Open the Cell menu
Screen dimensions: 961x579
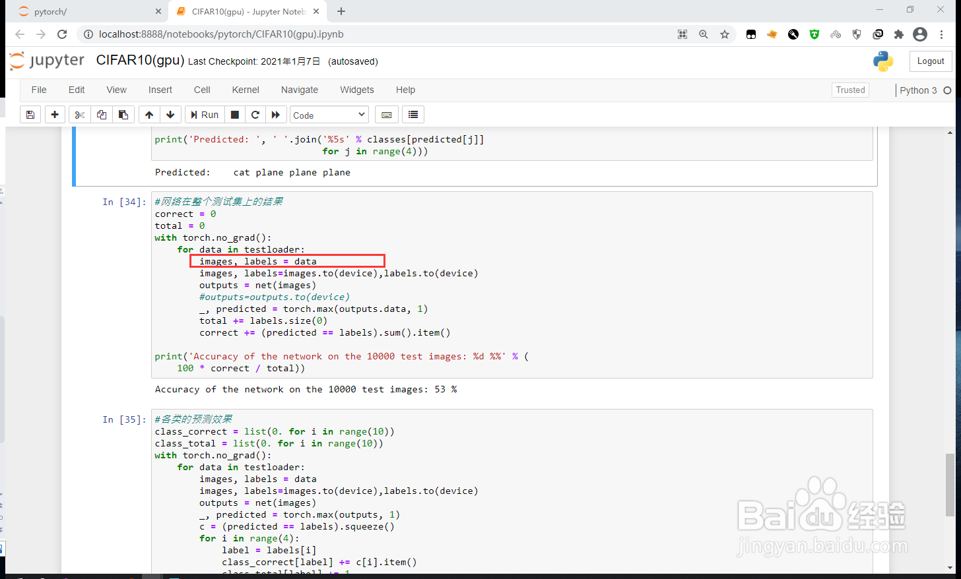(x=202, y=90)
